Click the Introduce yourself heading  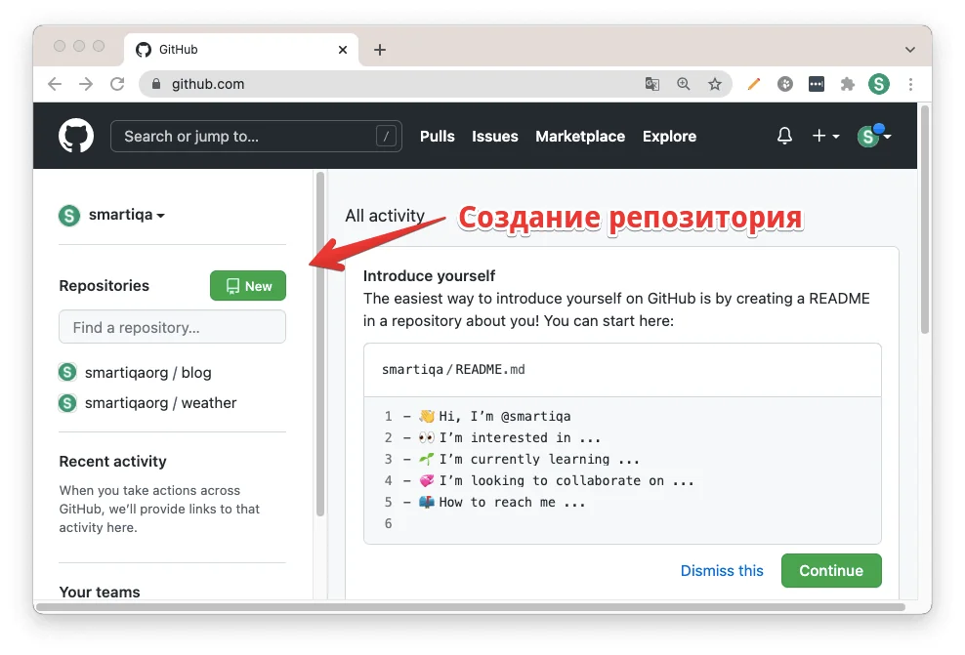pos(429,275)
